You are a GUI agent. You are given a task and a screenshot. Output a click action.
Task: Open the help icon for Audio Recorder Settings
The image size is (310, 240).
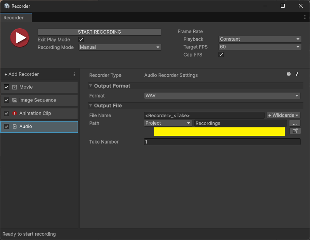(x=289, y=74)
